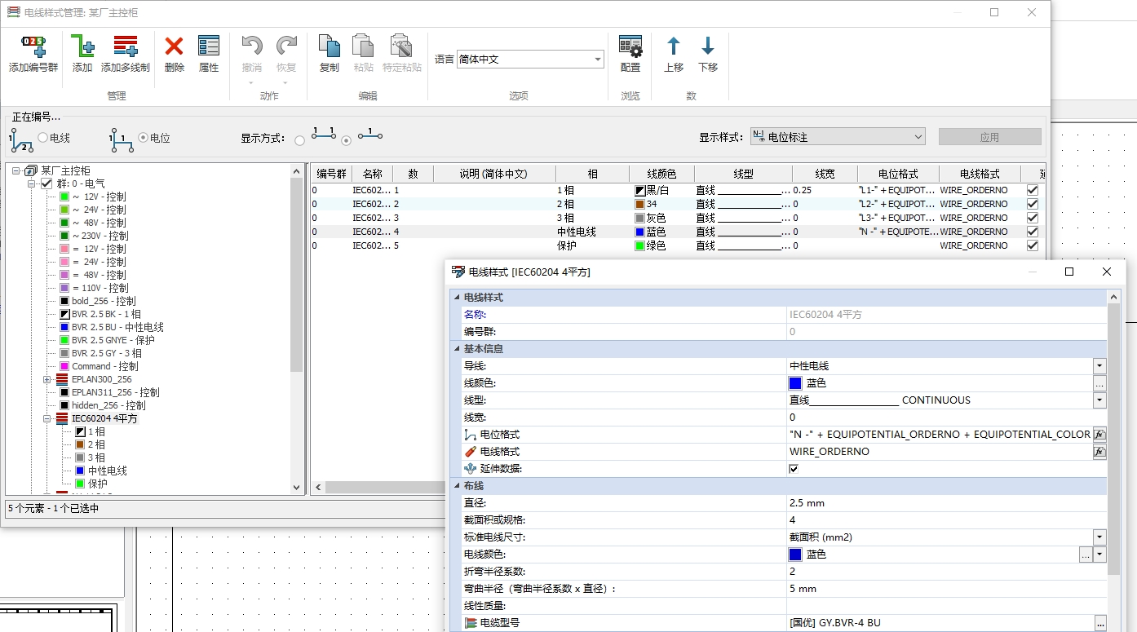
Task: Click the 添加多线制 icon
Action: tap(125, 47)
